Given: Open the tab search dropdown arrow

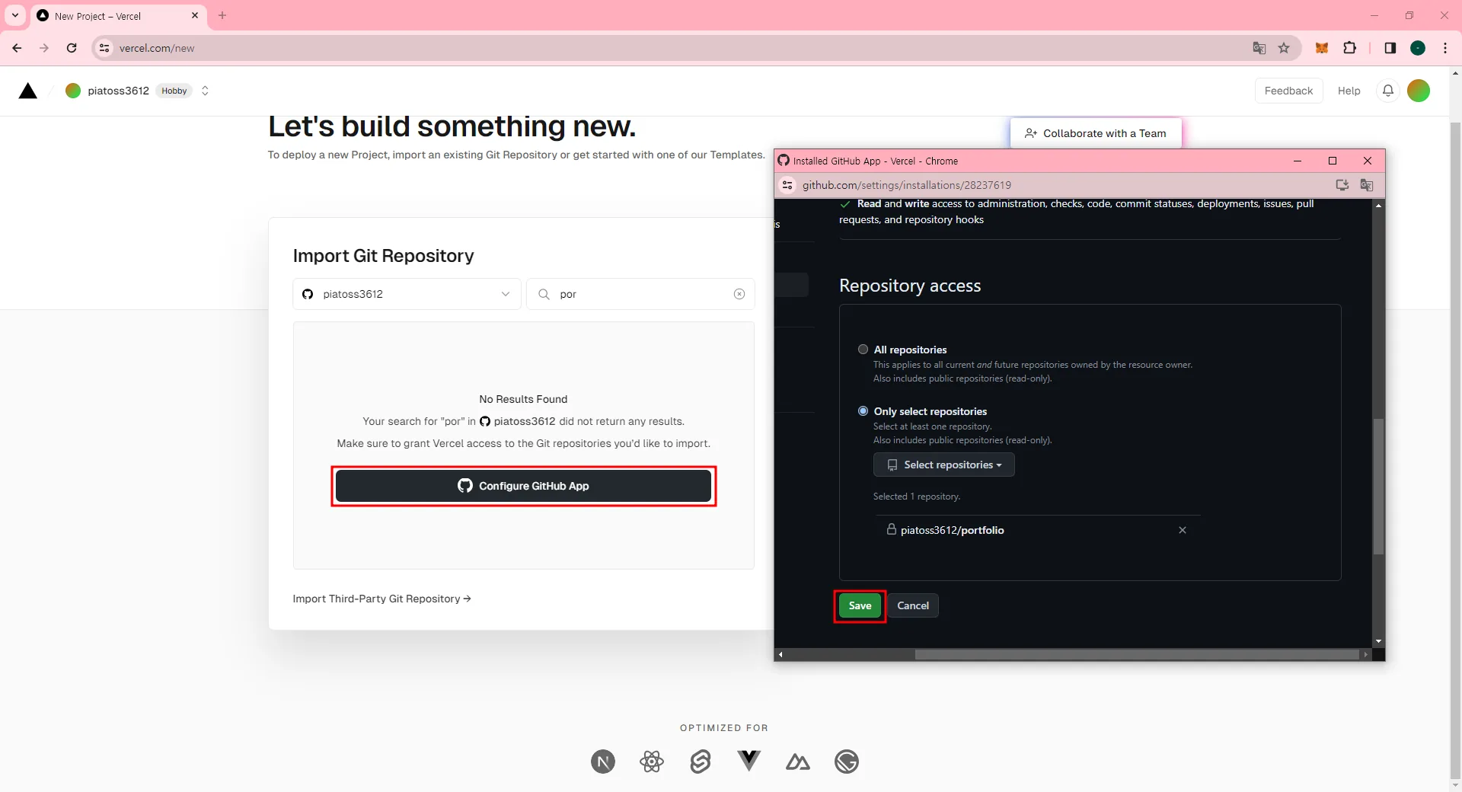Looking at the screenshot, I should [15, 15].
